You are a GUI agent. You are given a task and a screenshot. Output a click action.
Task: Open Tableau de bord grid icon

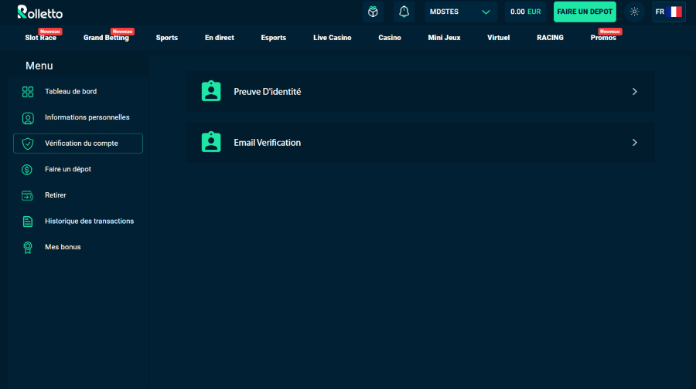(28, 92)
